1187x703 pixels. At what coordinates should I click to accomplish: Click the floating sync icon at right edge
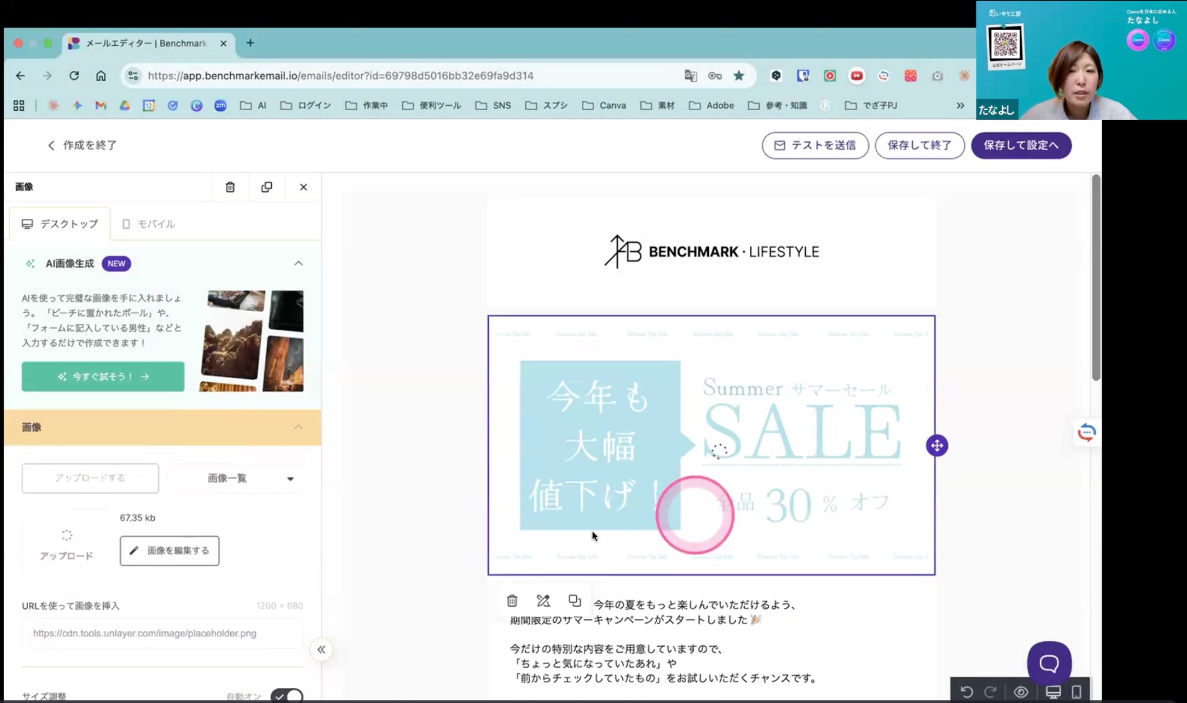[1086, 432]
